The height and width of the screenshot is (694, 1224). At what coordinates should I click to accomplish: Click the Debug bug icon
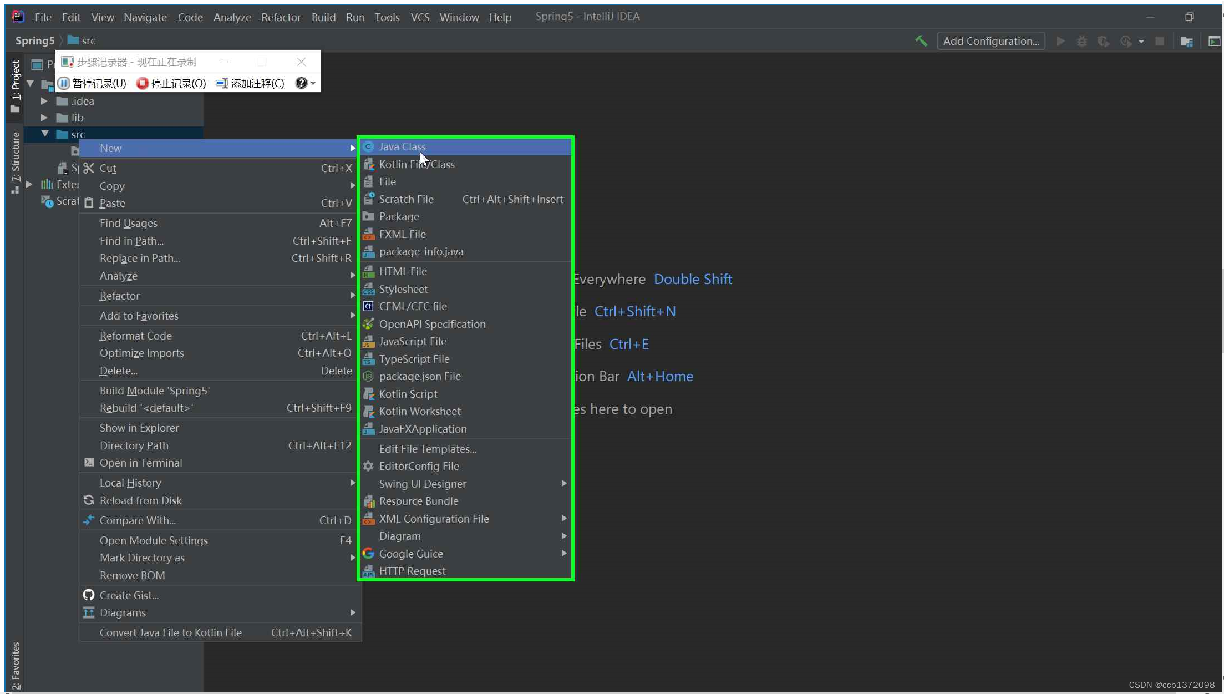click(1081, 41)
